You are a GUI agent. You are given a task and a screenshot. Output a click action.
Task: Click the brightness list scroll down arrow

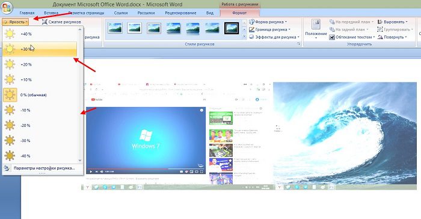[80, 161]
